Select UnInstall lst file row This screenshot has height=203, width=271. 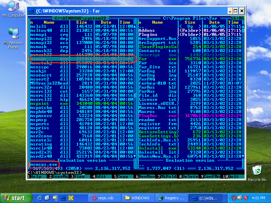click(190, 152)
